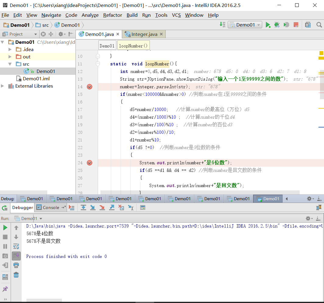The height and width of the screenshot is (303, 324).
Task: Click the Make Project build icon
Action: 222,25
